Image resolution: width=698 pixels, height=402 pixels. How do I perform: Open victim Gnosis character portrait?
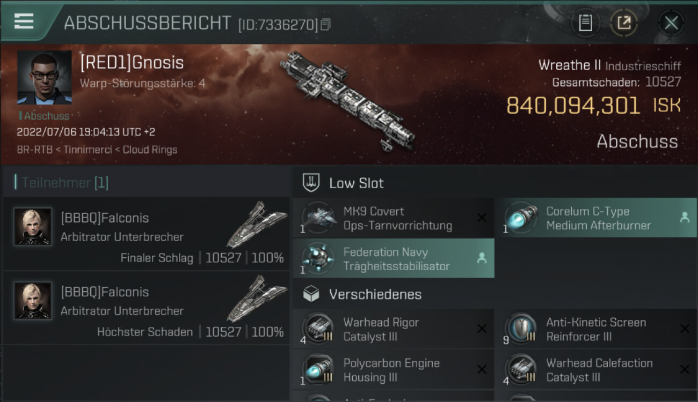coord(45,77)
